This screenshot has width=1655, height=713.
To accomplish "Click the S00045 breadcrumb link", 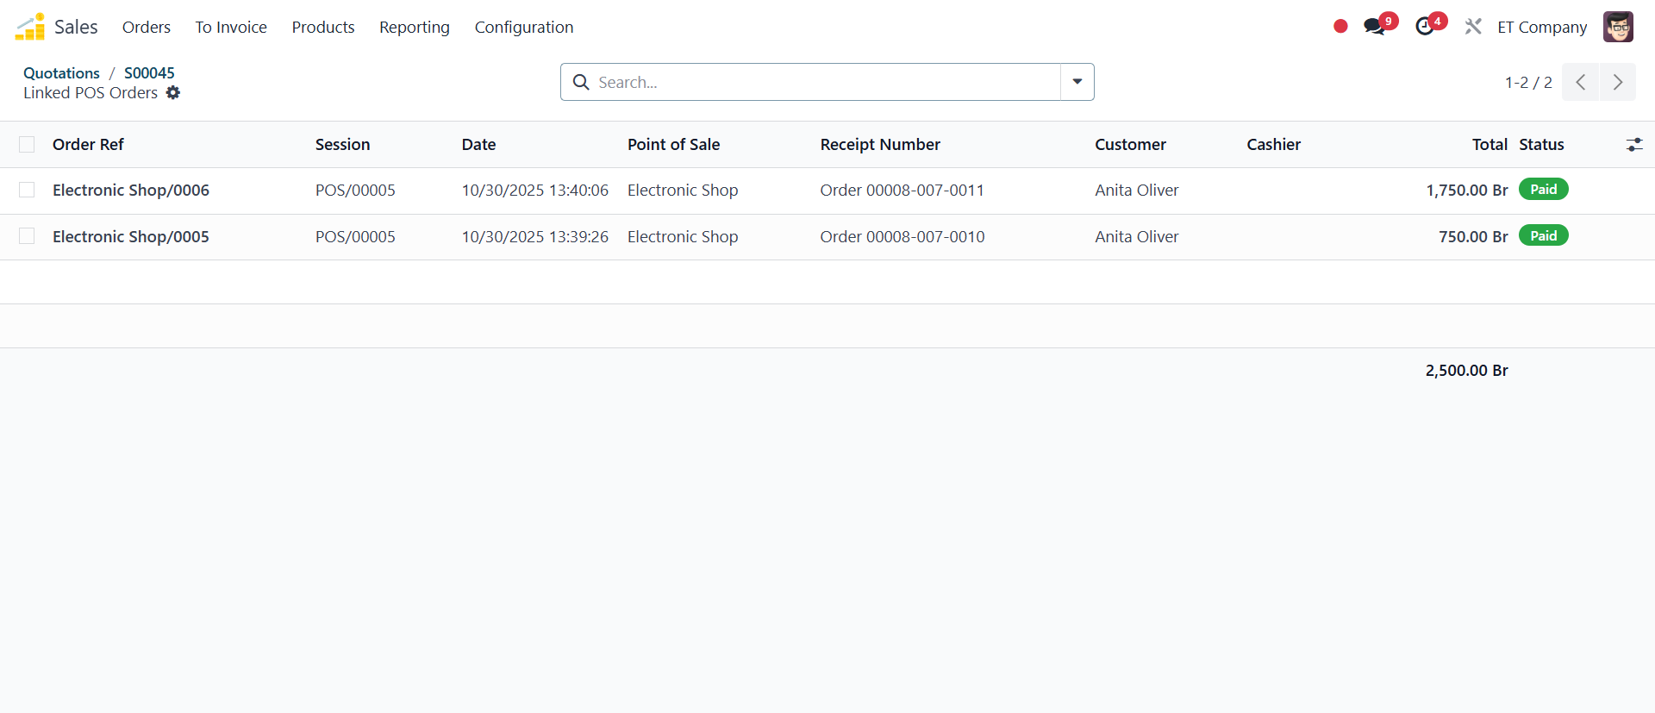I will coord(149,73).
